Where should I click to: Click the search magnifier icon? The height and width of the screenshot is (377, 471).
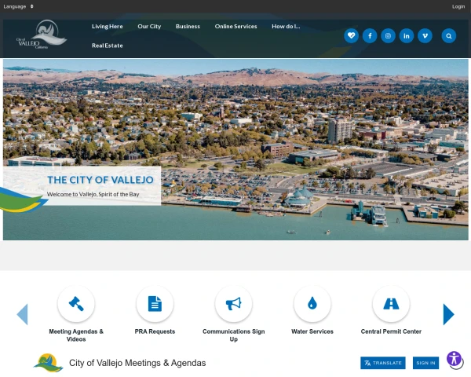tap(449, 36)
